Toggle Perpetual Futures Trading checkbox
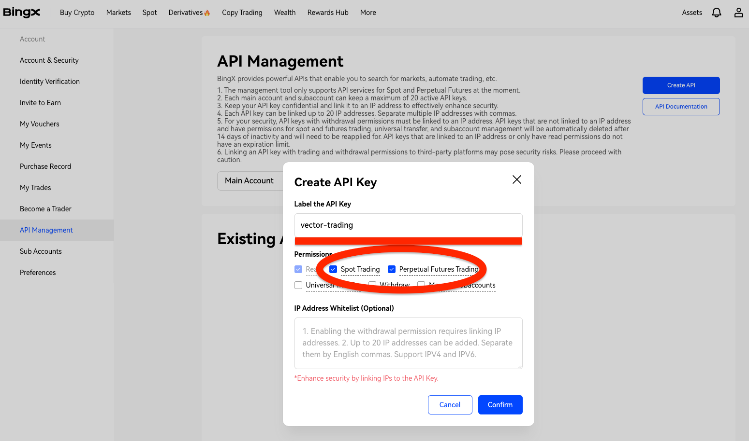Screen dimensions: 749x441 [392, 269]
